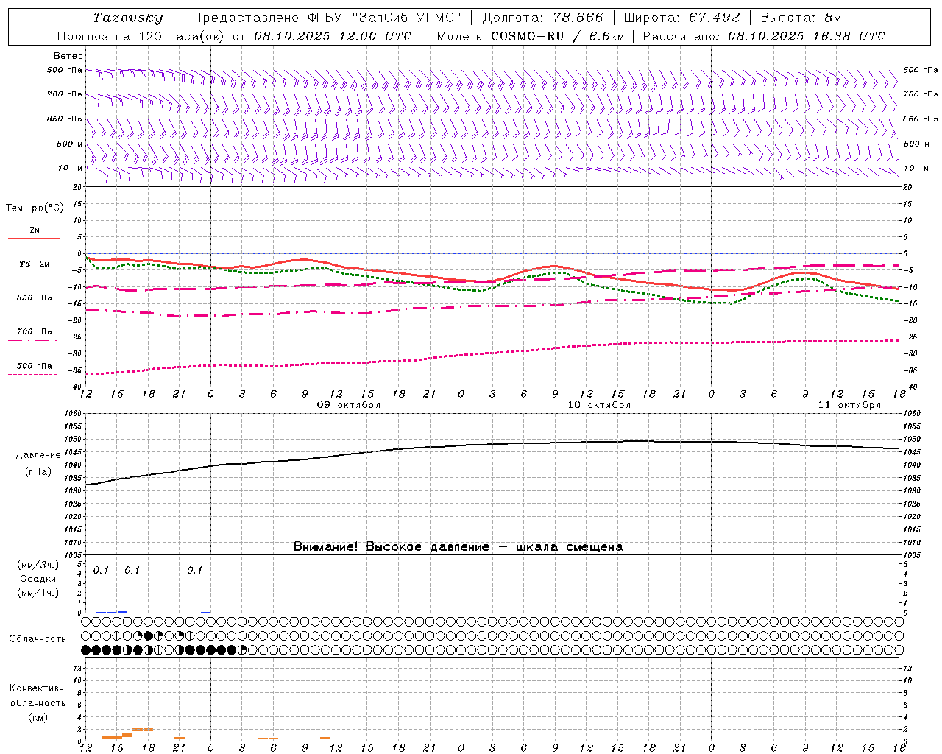
Task: Select the (мм/3ч.) precipitation unit label
Action: pos(38,565)
